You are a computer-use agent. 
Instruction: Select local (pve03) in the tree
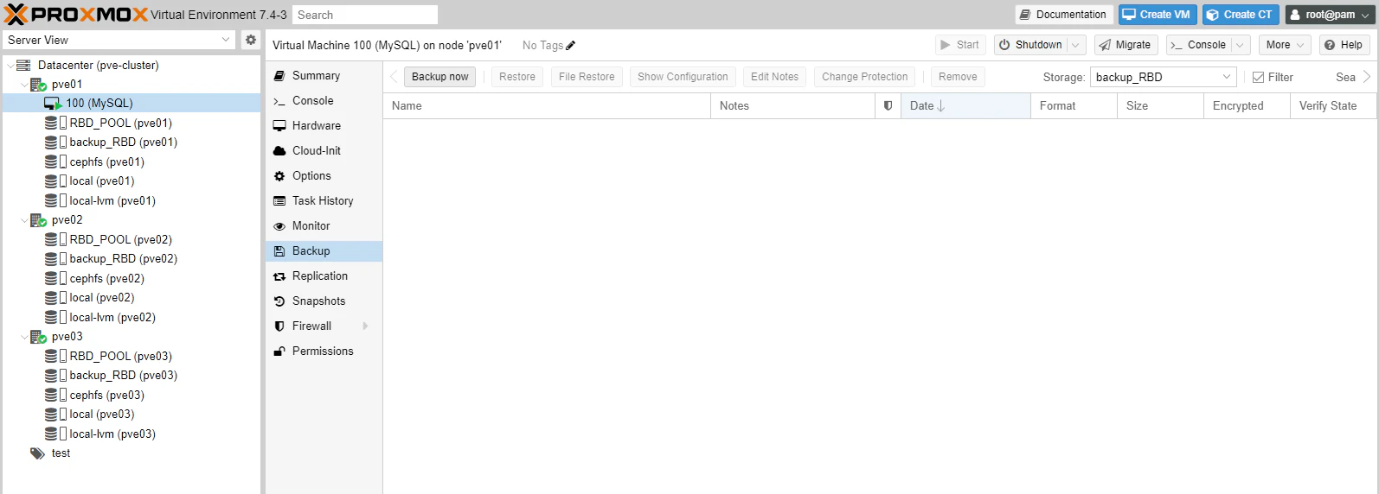tap(102, 414)
